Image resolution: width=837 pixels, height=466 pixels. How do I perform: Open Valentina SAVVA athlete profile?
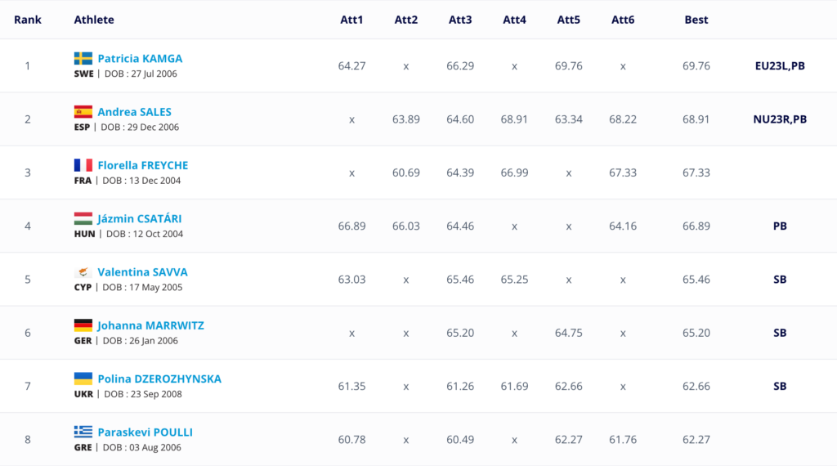pos(142,272)
